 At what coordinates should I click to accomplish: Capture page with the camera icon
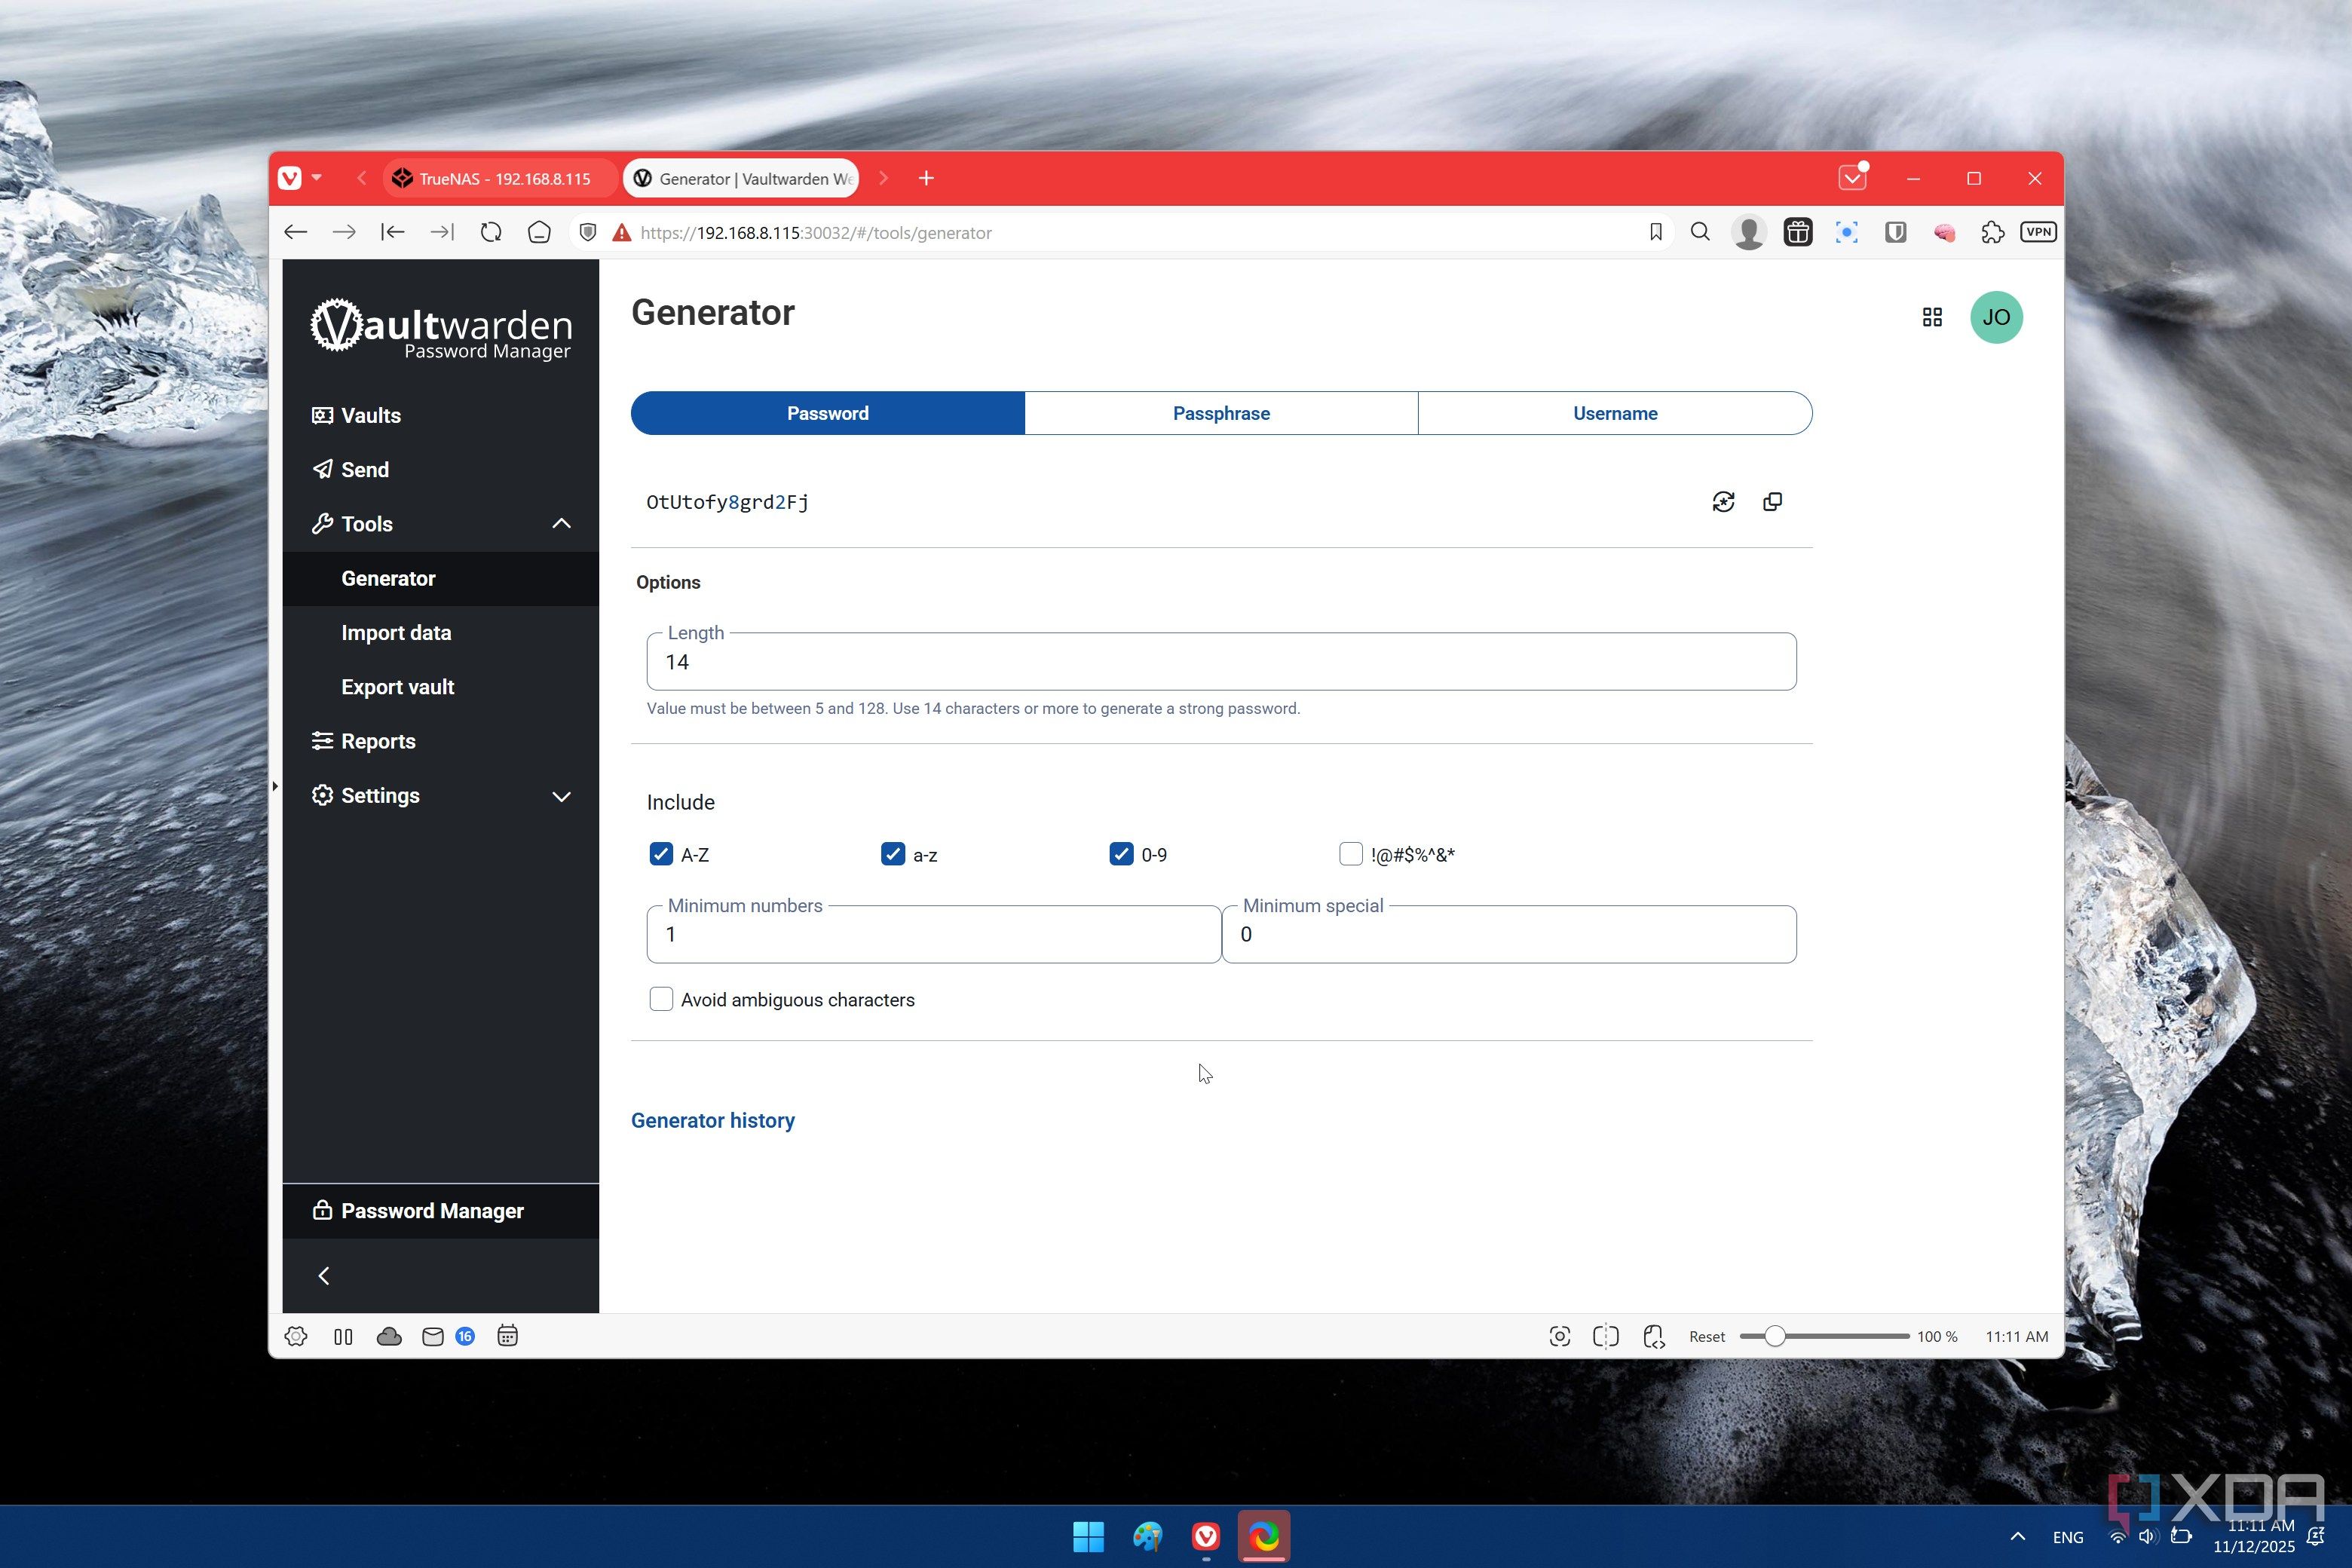[x=1560, y=1336]
